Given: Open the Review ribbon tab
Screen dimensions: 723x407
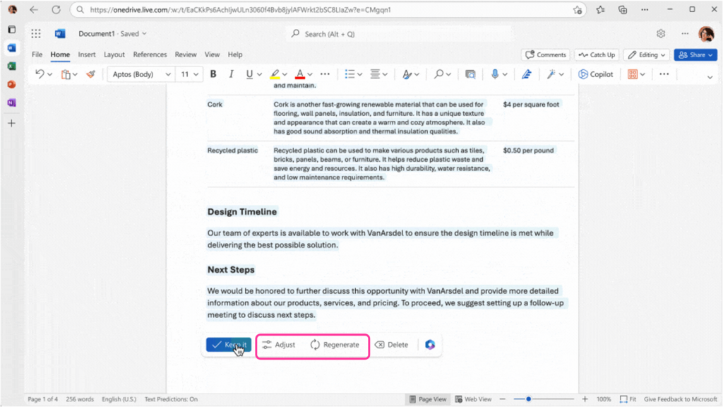Looking at the screenshot, I should [186, 54].
